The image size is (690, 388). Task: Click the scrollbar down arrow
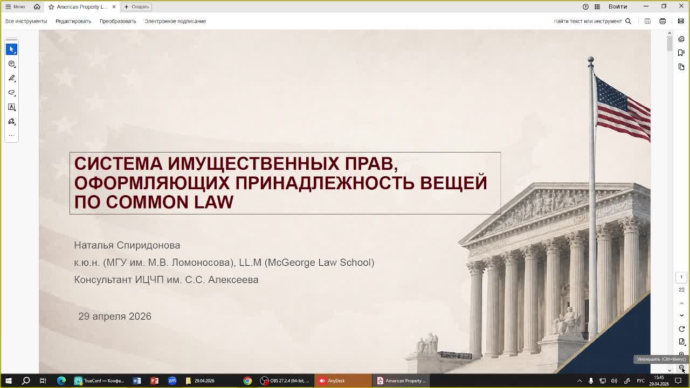coord(670,370)
